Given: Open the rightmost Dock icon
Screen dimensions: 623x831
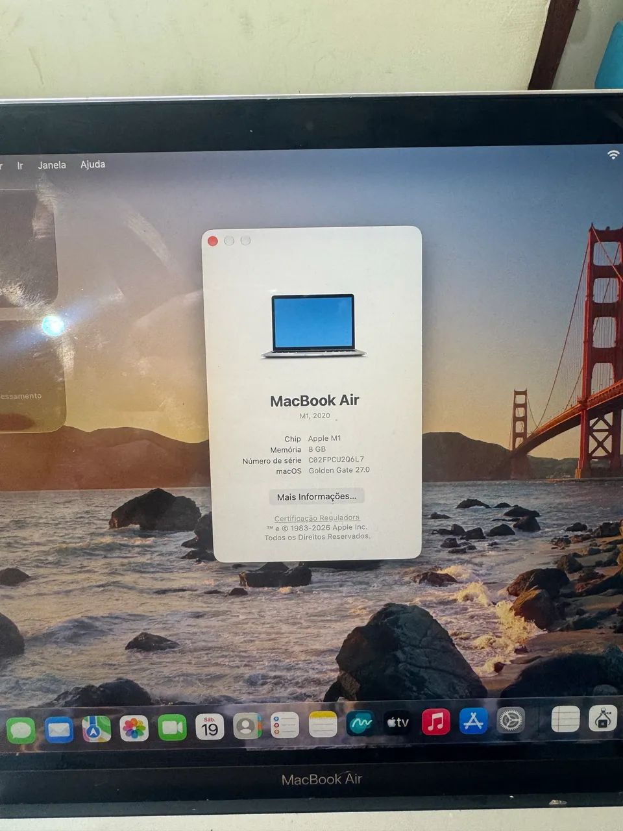Looking at the screenshot, I should click(x=603, y=719).
